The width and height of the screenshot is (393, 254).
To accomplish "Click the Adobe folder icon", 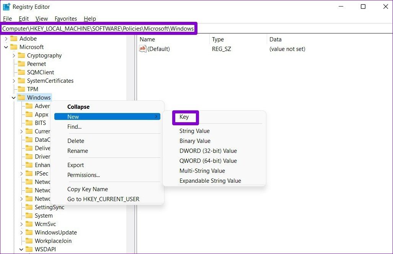I will (x=13, y=39).
